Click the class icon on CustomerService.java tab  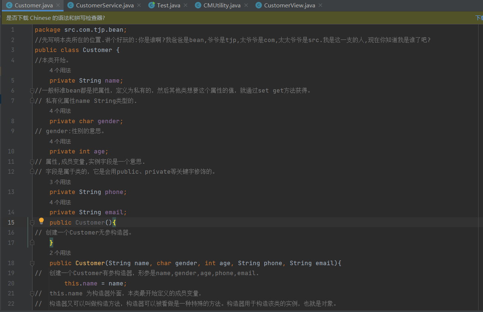71,5
